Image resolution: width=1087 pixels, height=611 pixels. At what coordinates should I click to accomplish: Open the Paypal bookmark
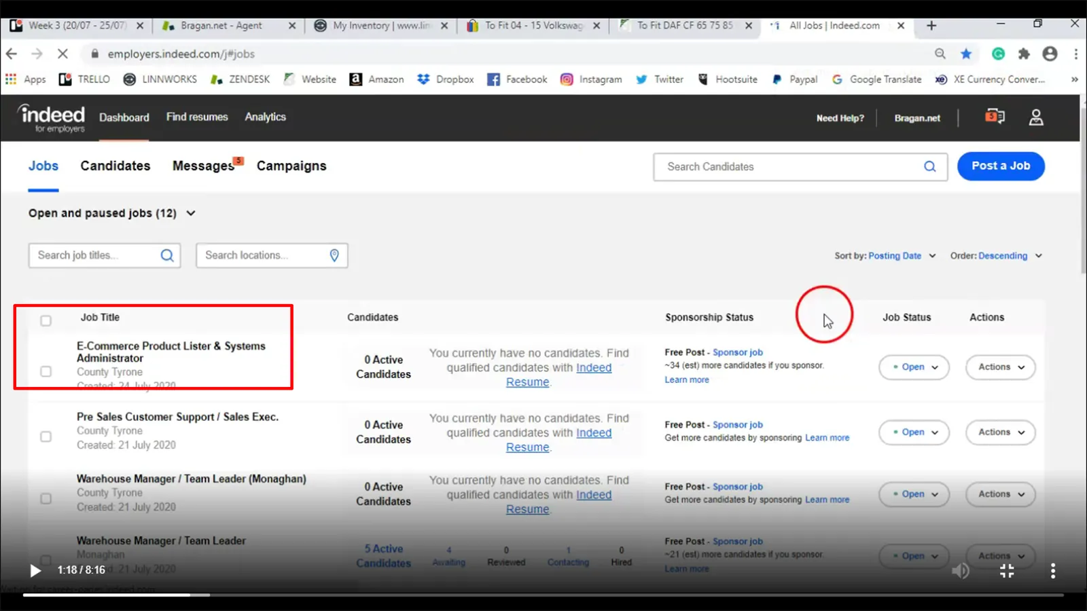(x=794, y=79)
